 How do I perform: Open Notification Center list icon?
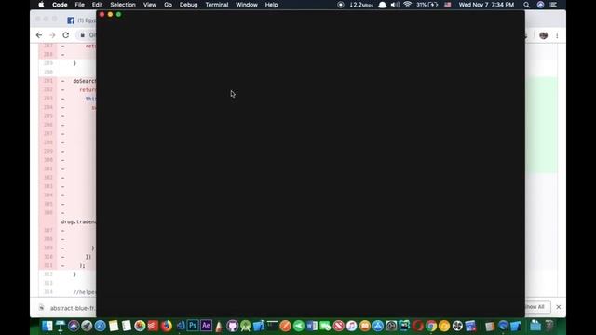[553, 5]
